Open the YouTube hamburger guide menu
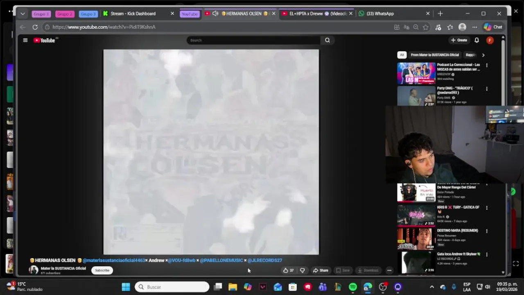 pos(25,40)
